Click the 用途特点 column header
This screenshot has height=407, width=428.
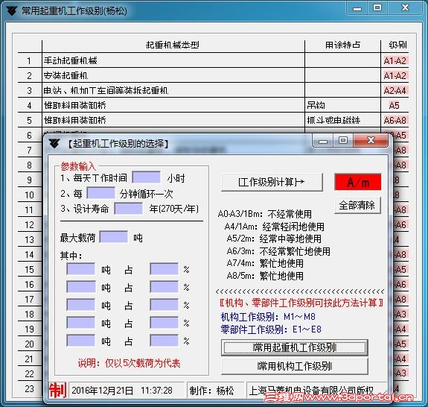pos(342,45)
